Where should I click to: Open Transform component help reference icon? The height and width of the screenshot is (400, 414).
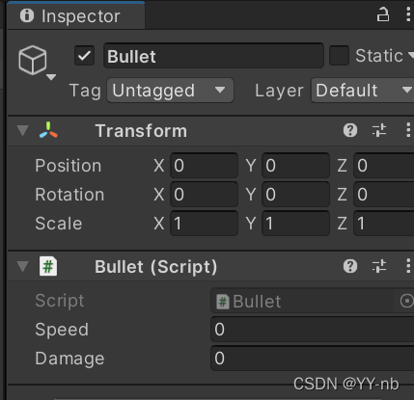[350, 130]
